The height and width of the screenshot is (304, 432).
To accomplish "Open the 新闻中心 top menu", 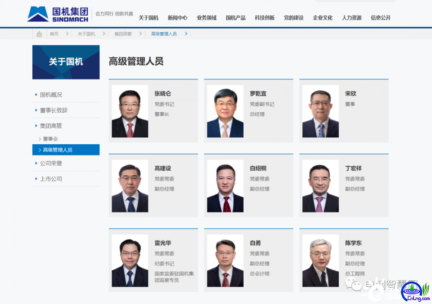I will pos(178,18).
